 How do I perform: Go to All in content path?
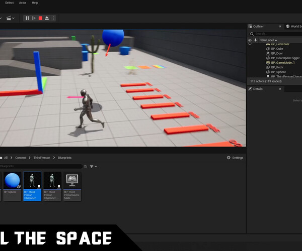coord(6,158)
